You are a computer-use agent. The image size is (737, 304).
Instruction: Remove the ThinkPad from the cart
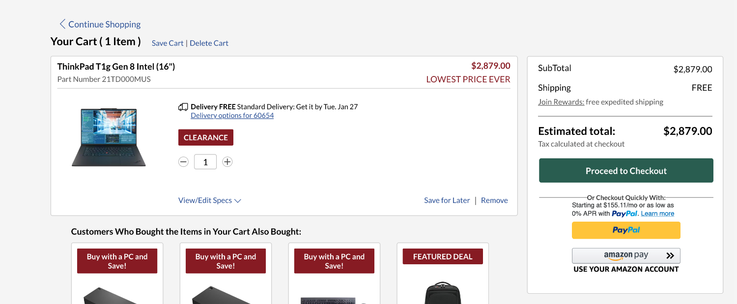click(494, 201)
